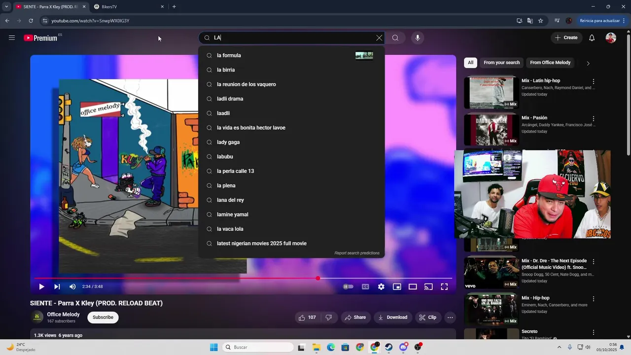
Task: Dislike the video
Action: pyautogui.click(x=329, y=318)
